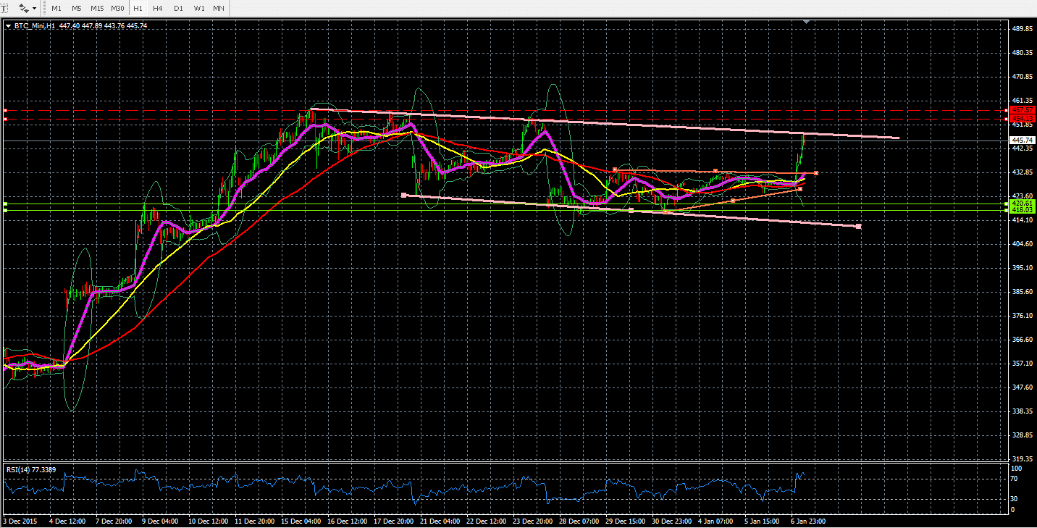Switch chart to M5 timeframe
This screenshot has width=1037, height=528.
coord(77,8)
